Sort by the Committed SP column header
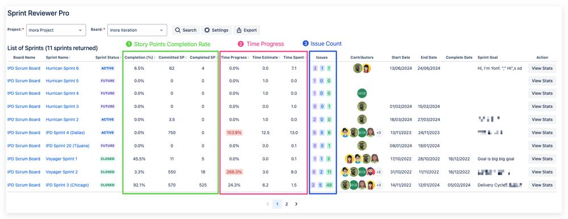 pos(172,57)
